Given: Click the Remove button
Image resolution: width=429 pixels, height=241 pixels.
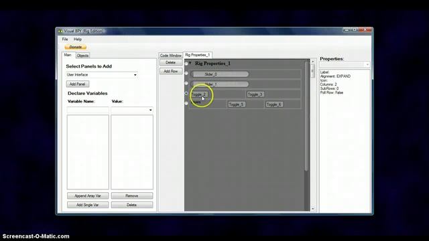Looking at the screenshot, I should (132, 196).
